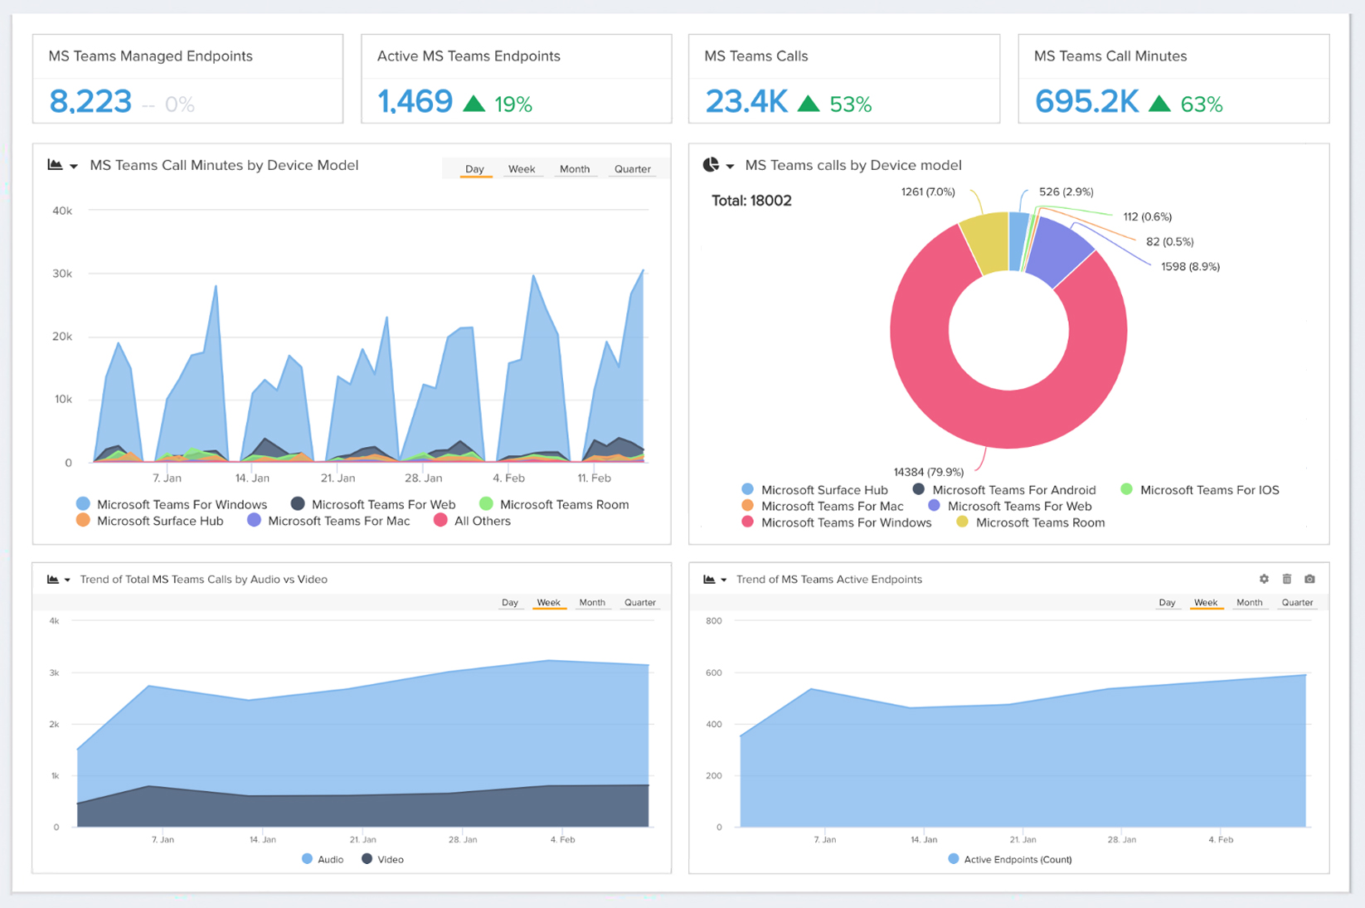
Task: Toggle Video series legend item
Action: click(x=383, y=859)
